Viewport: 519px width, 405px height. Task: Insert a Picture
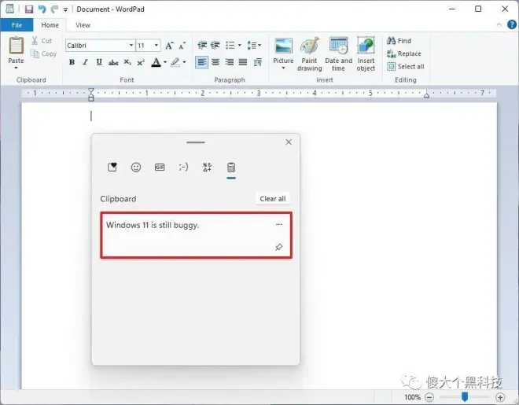(x=283, y=50)
